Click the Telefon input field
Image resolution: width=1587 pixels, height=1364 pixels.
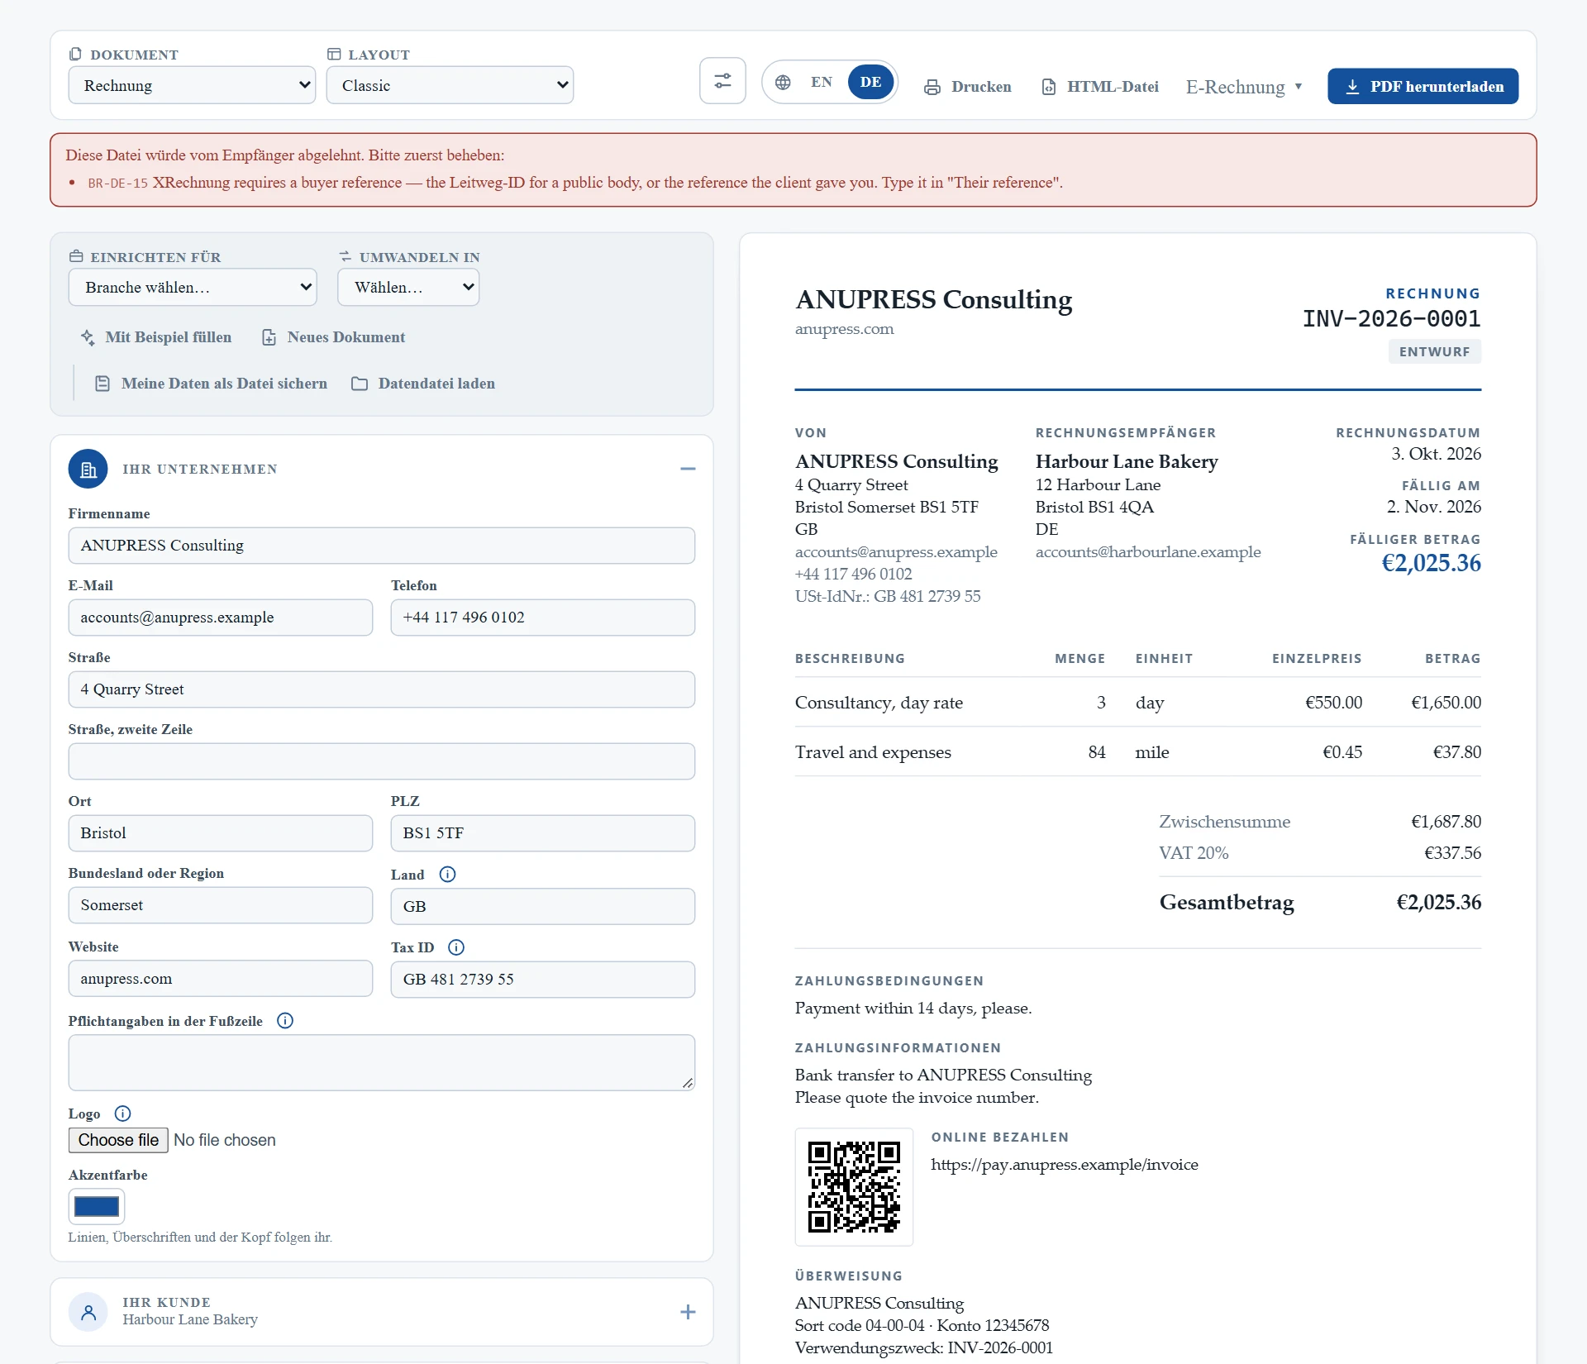[543, 618]
